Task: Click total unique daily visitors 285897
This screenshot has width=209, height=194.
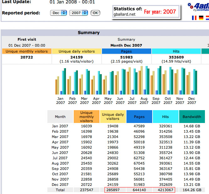Action: pos(113,190)
